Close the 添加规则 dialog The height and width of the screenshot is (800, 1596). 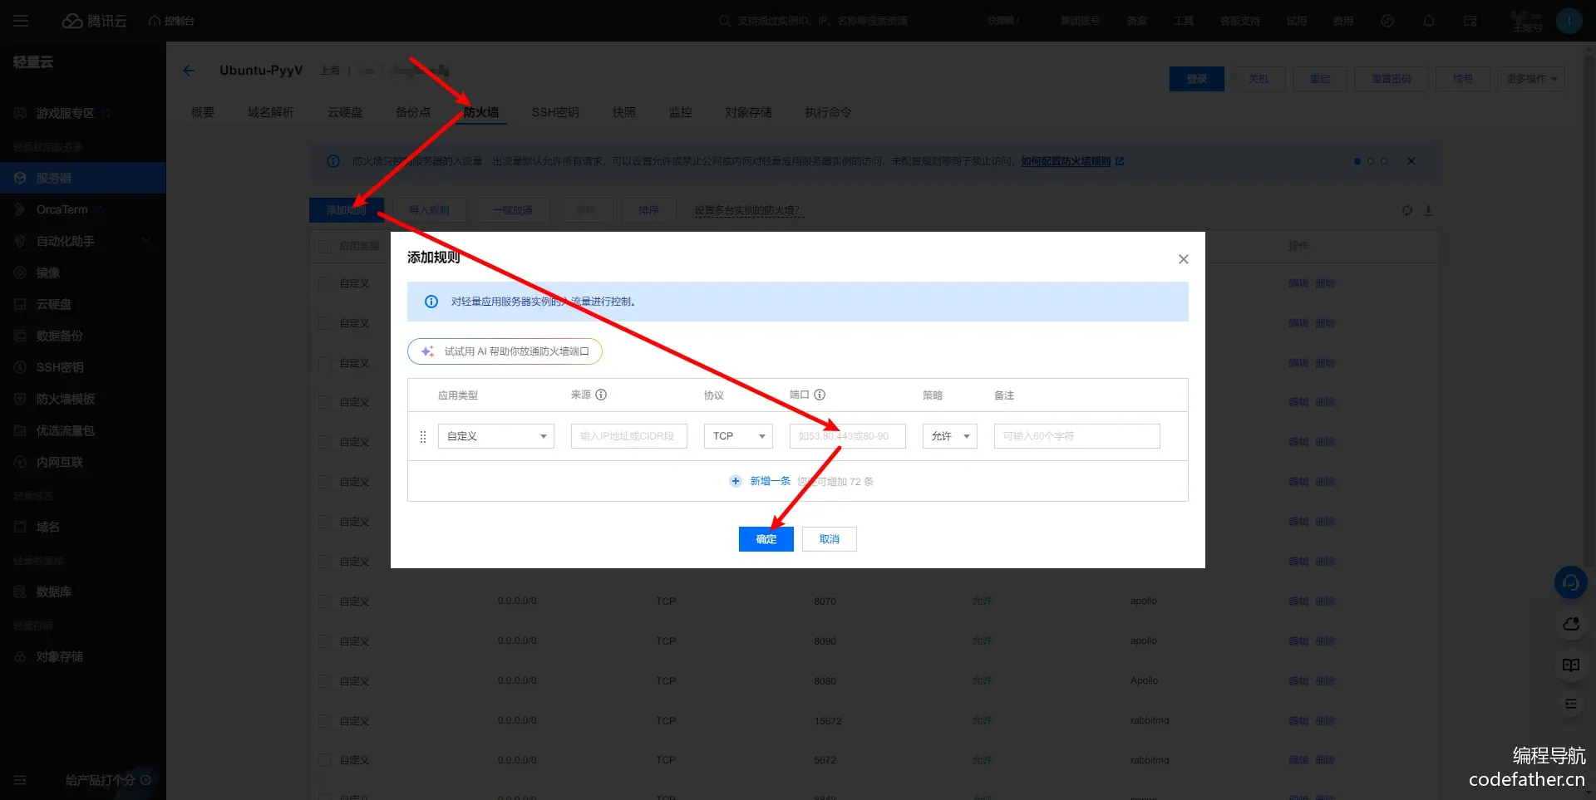tap(1183, 259)
